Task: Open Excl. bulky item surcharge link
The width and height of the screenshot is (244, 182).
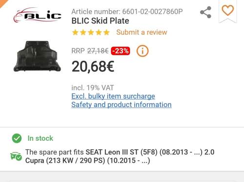Action: coord(113,96)
